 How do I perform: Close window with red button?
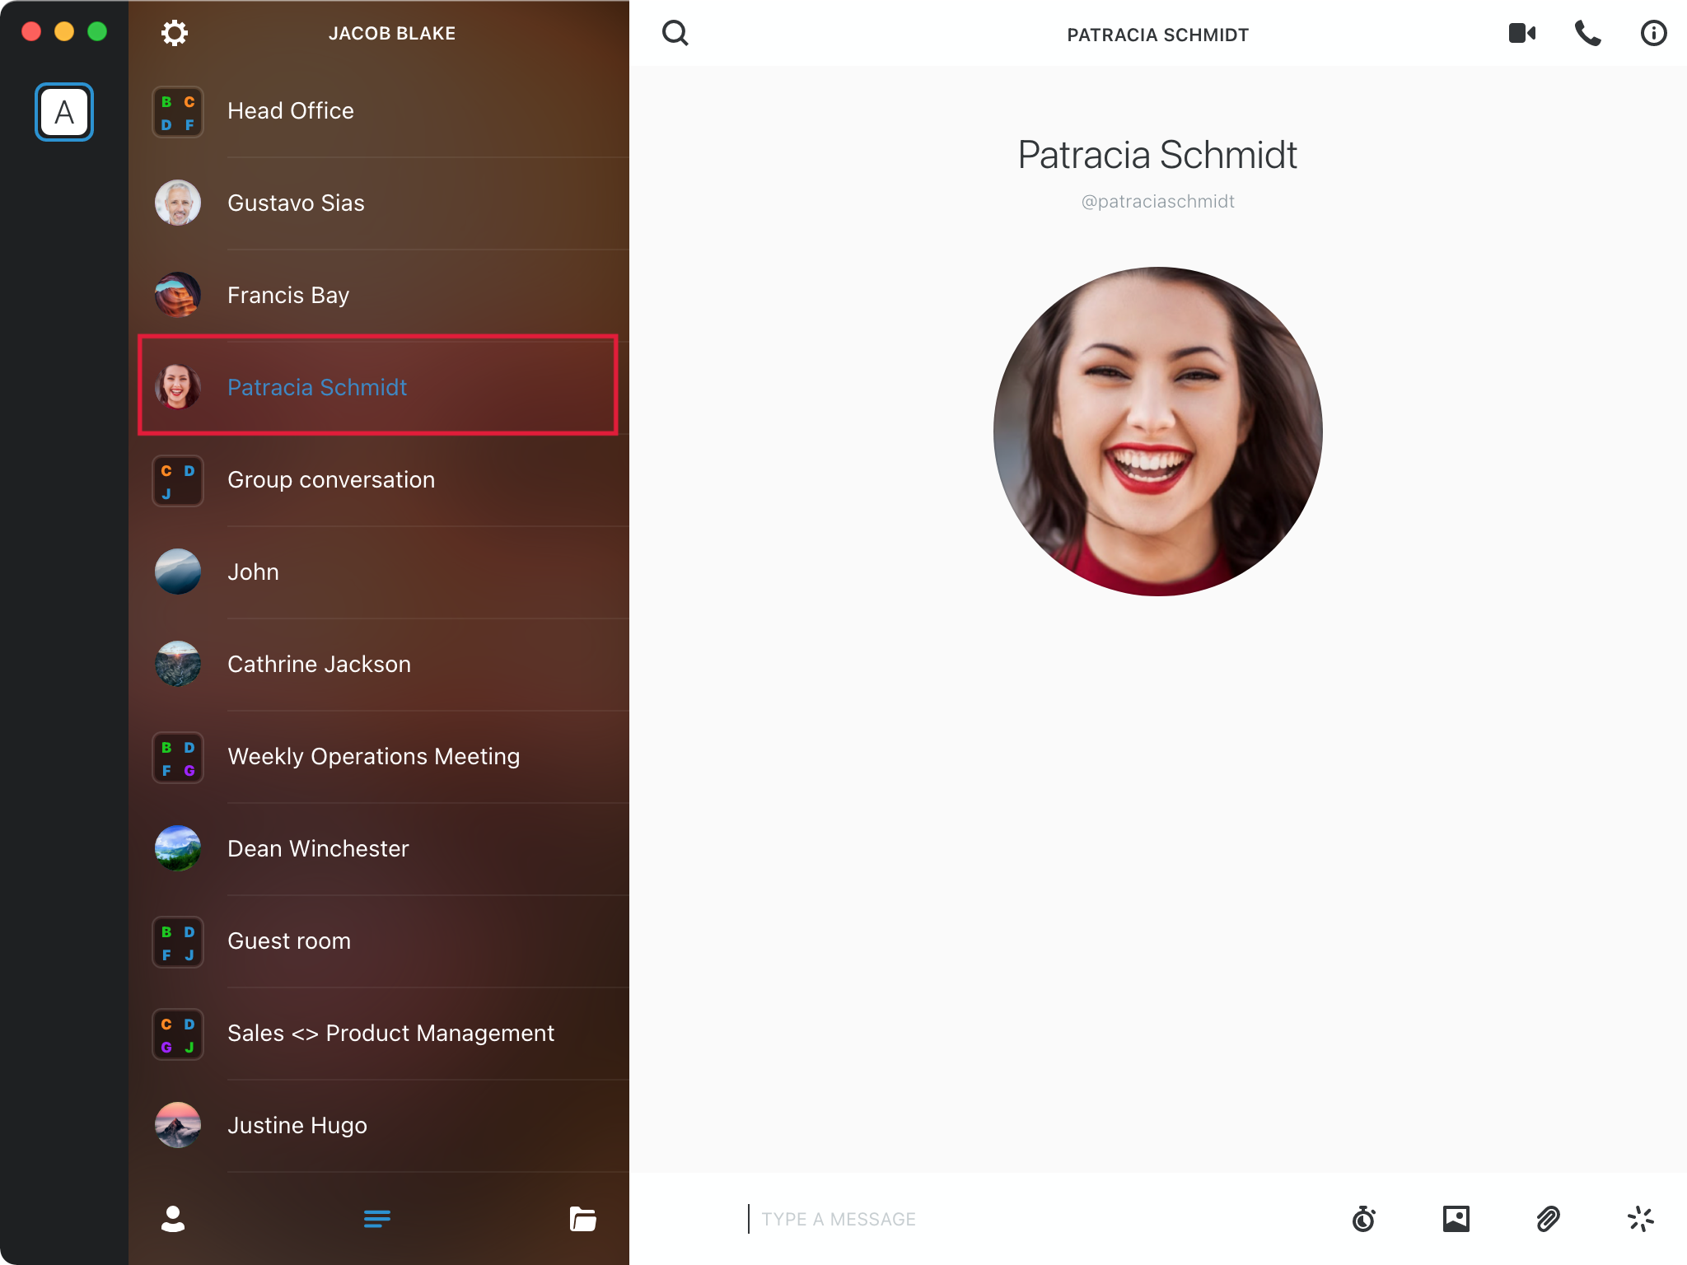click(31, 31)
